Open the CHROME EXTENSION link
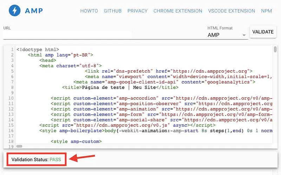 click(178, 11)
